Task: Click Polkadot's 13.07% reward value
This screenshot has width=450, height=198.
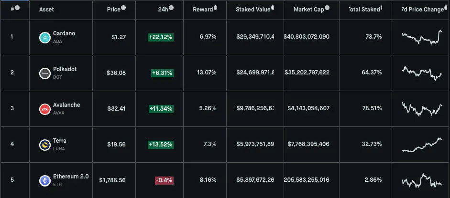Action: [207, 73]
